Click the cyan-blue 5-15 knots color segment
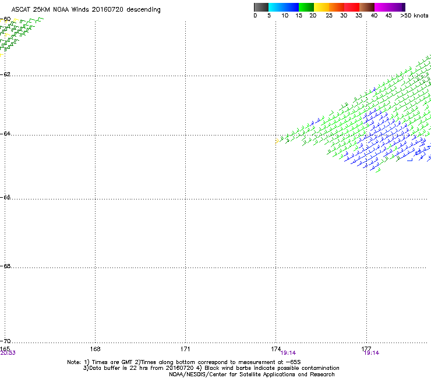 click(x=284, y=7)
